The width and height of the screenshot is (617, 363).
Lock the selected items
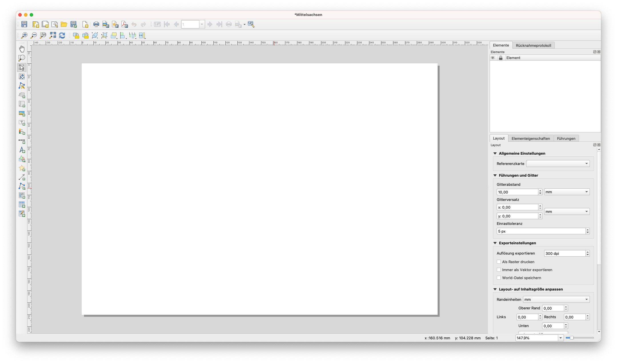click(x=76, y=35)
